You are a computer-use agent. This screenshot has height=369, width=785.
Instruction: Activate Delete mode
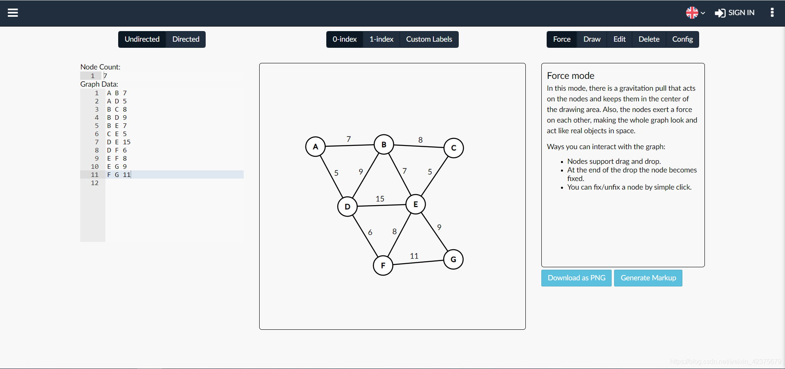click(649, 39)
